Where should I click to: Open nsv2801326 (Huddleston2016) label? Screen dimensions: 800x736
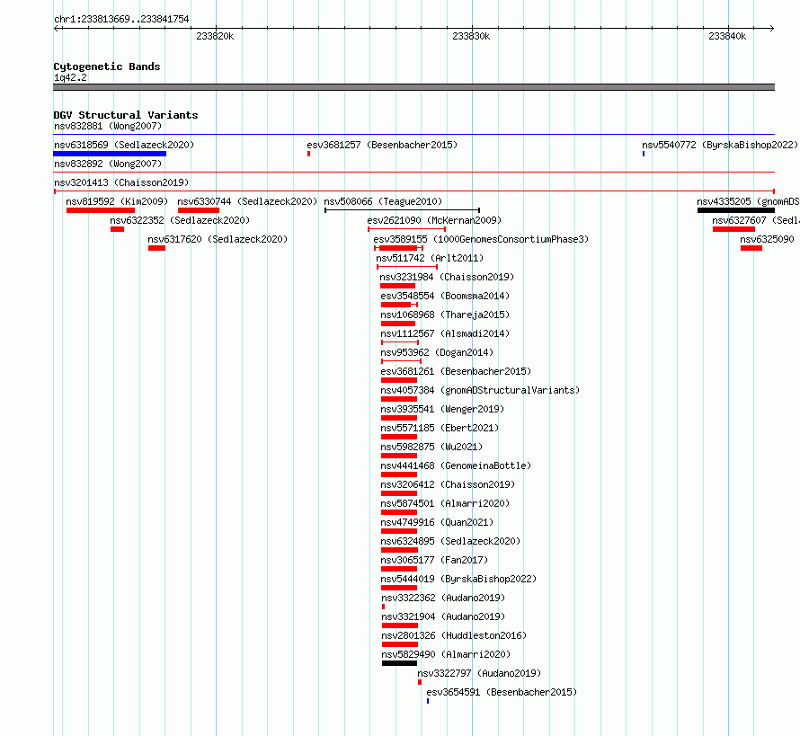click(454, 635)
